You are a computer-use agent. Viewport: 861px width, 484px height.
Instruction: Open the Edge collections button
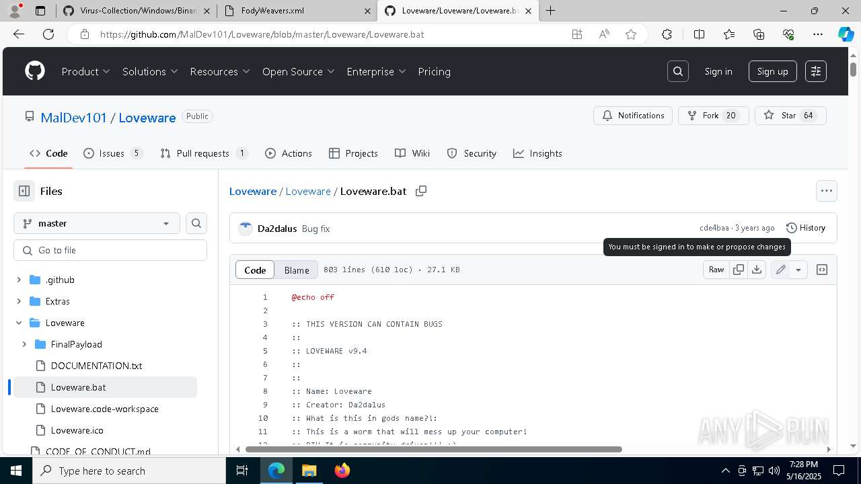coord(759,34)
